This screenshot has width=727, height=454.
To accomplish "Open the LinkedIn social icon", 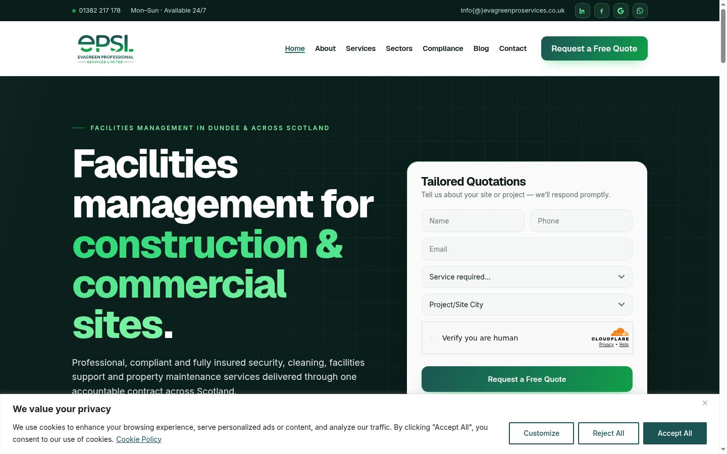I will (x=582, y=11).
